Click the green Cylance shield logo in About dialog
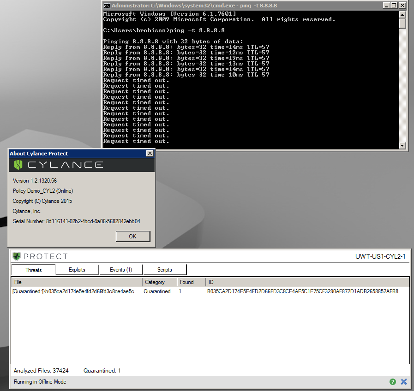Screen dimensions: 414x391 [18, 165]
